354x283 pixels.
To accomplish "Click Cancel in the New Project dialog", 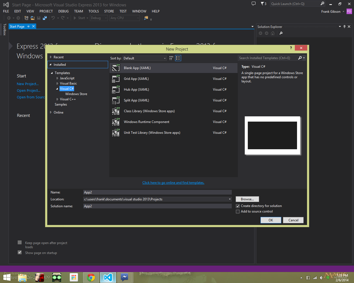I will 293,220.
